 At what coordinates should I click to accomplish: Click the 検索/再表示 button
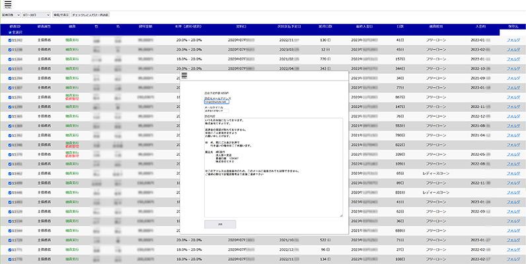point(61,14)
